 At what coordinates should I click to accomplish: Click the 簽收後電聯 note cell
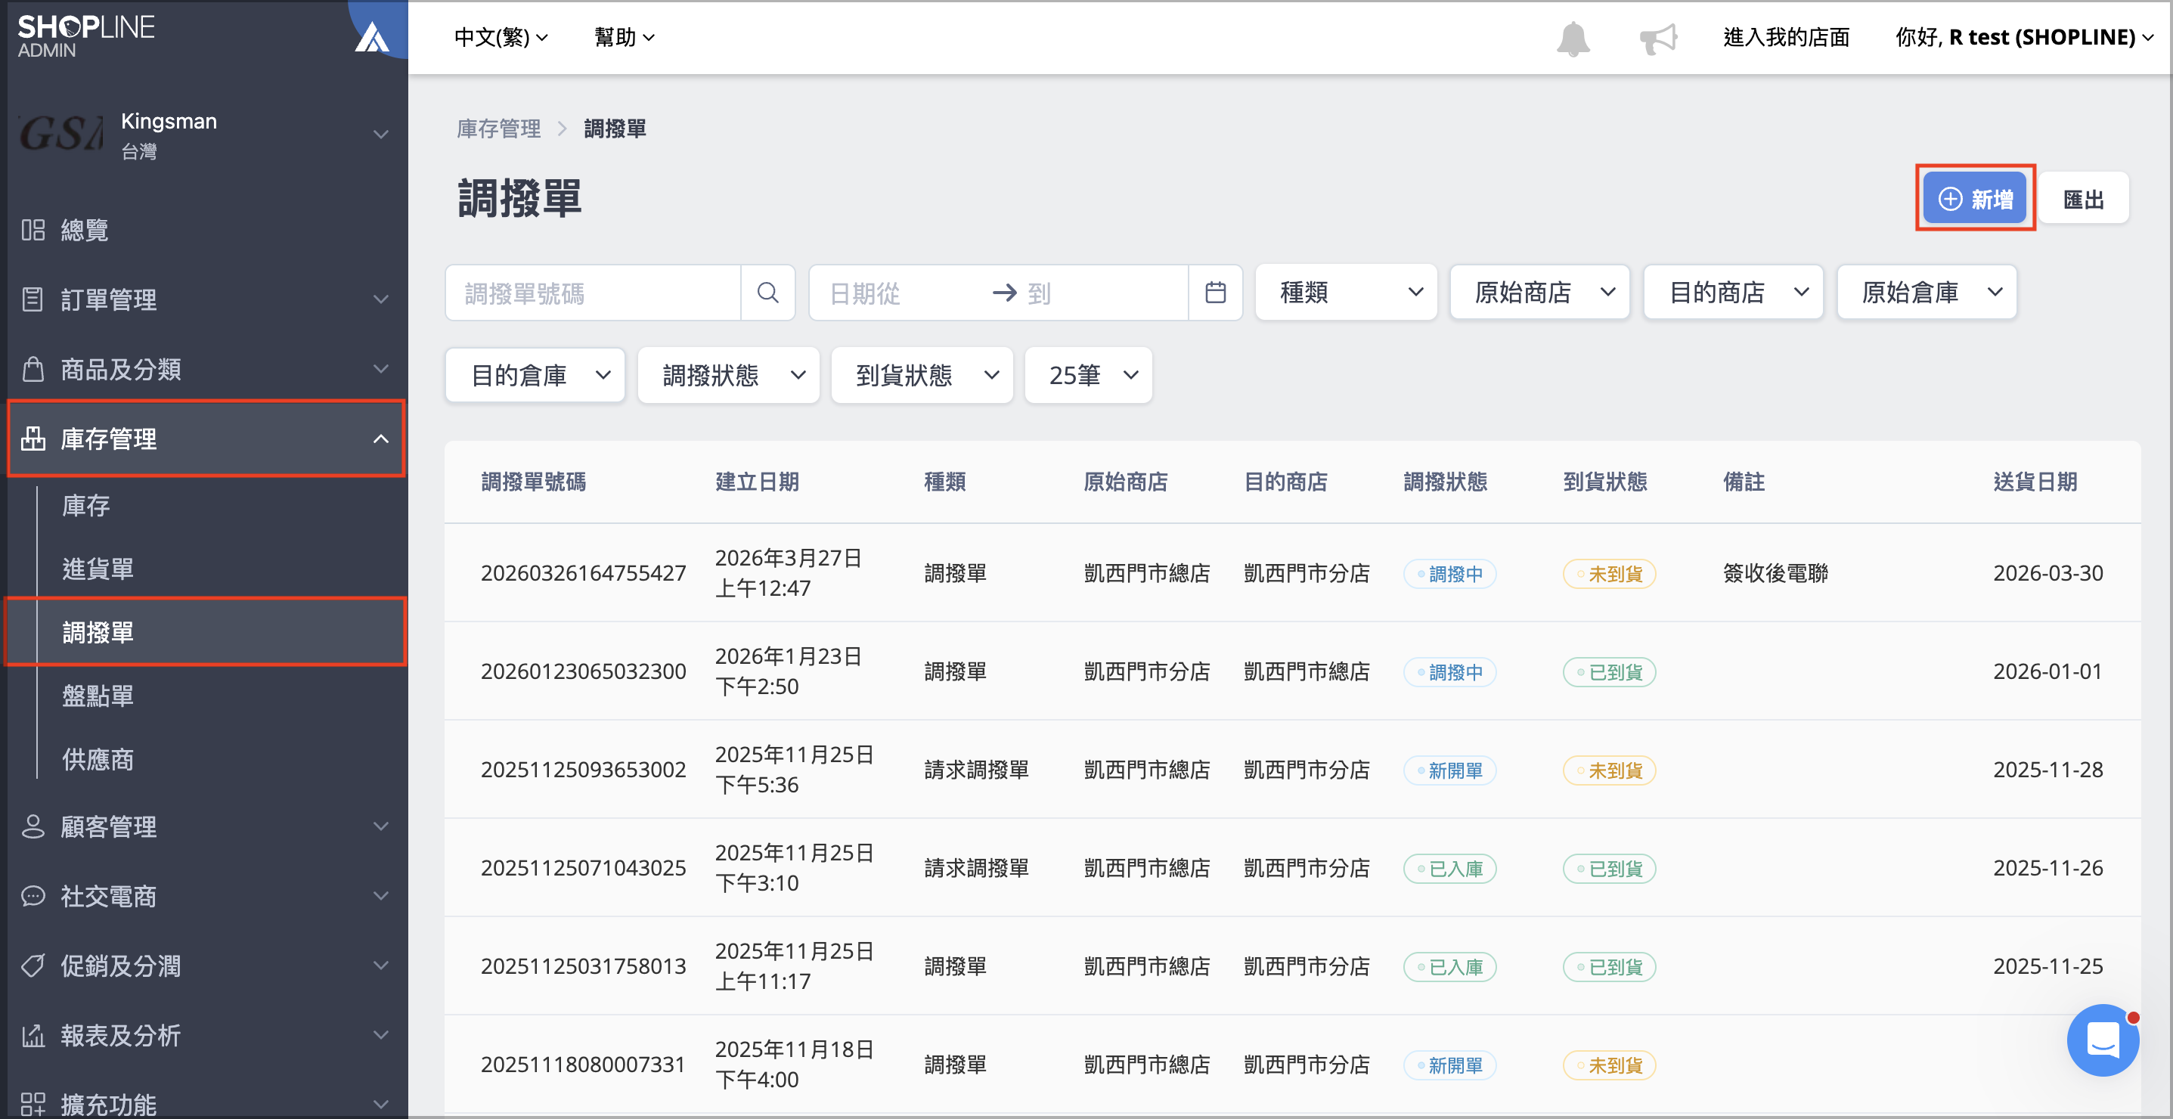(1775, 572)
